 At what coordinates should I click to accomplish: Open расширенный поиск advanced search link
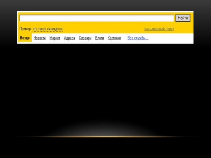tap(159, 29)
